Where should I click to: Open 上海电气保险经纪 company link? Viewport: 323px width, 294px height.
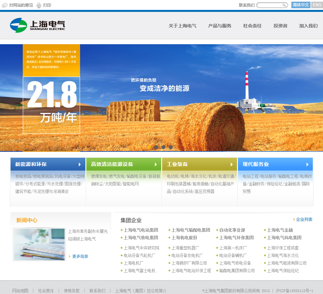pyautogui.click(x=283, y=271)
